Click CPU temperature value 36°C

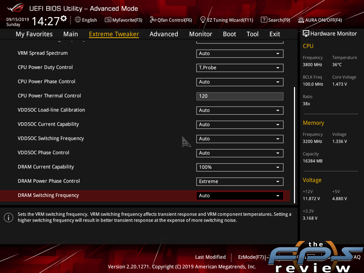[x=337, y=65]
